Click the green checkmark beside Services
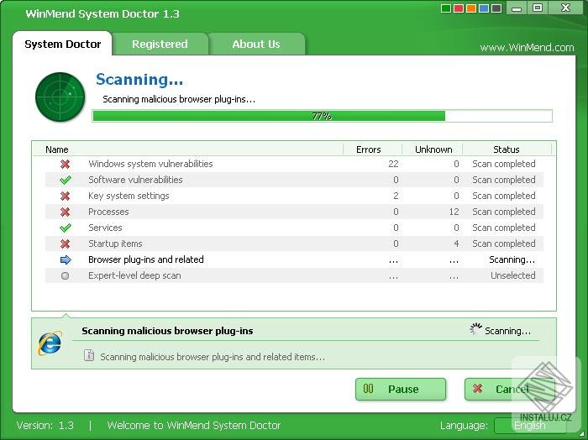The width and height of the screenshot is (588, 440). coord(66,228)
